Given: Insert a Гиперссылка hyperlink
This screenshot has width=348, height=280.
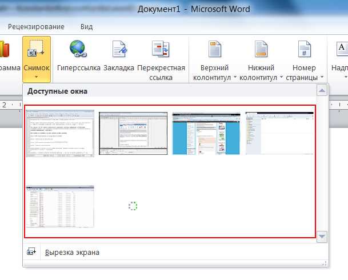Looking at the screenshot, I should 78,55.
